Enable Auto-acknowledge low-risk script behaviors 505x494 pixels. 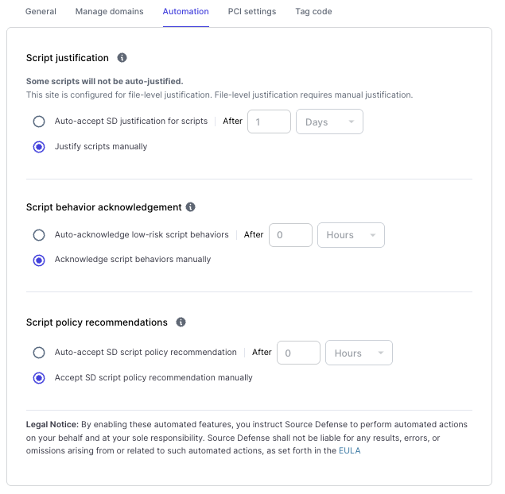[39, 235]
